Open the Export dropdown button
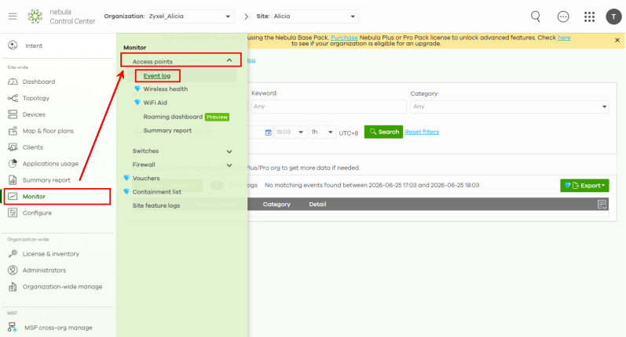The height and width of the screenshot is (337, 626). pyautogui.click(x=584, y=185)
